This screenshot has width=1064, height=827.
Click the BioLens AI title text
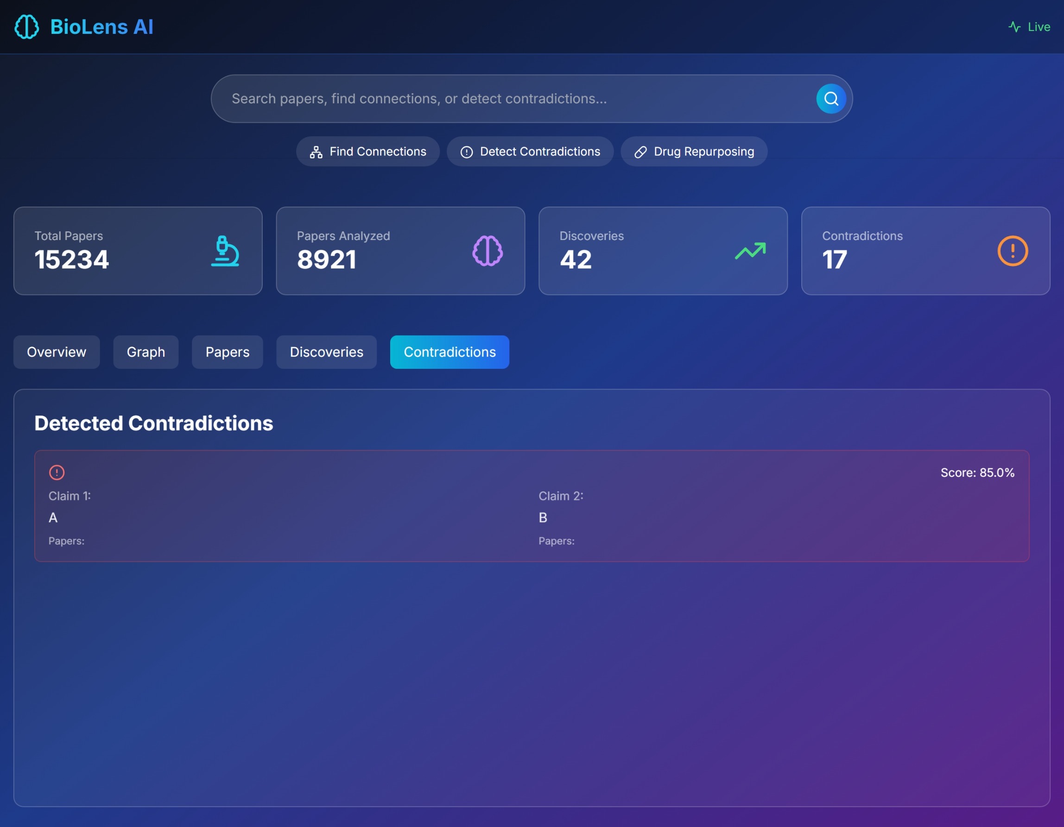coord(102,27)
